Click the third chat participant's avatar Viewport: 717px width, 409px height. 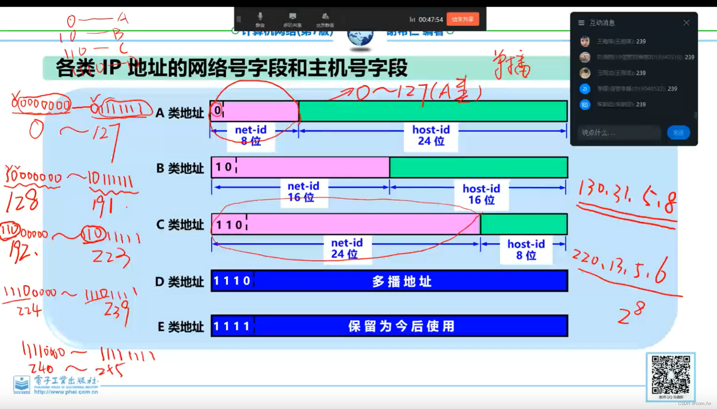(585, 73)
